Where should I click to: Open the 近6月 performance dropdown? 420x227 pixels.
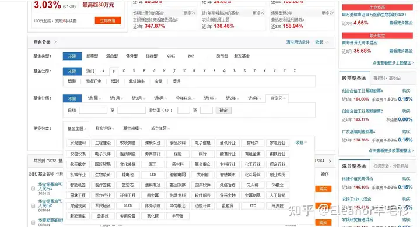tap(160, 98)
